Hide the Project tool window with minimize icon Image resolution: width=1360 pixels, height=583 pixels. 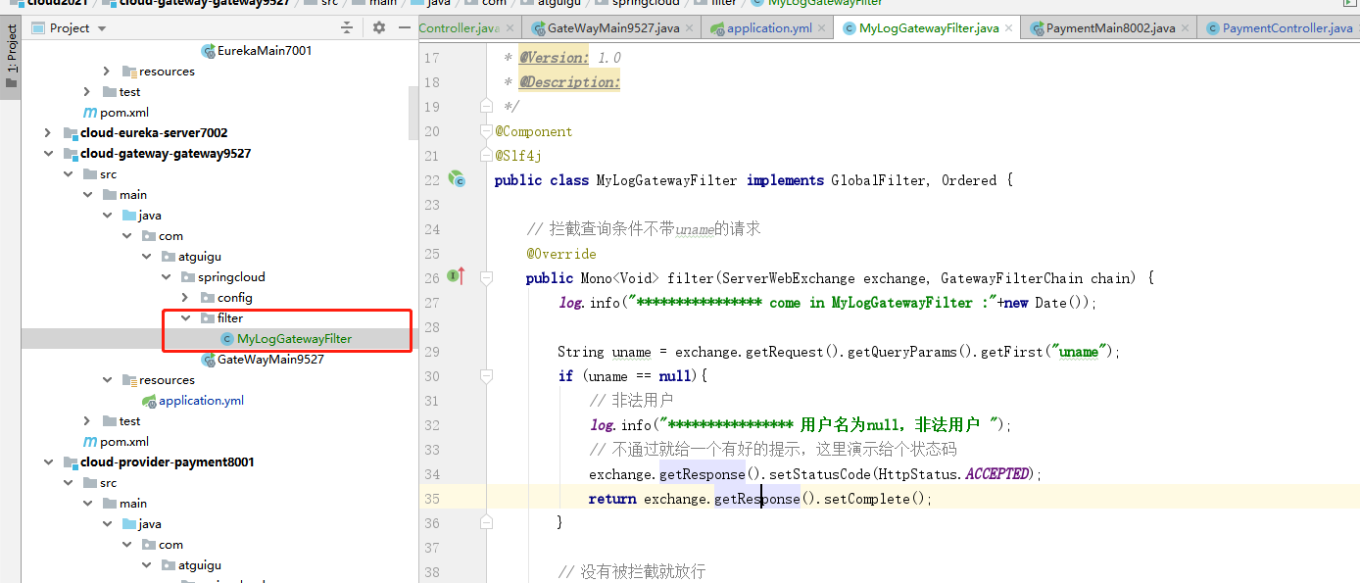[x=403, y=28]
